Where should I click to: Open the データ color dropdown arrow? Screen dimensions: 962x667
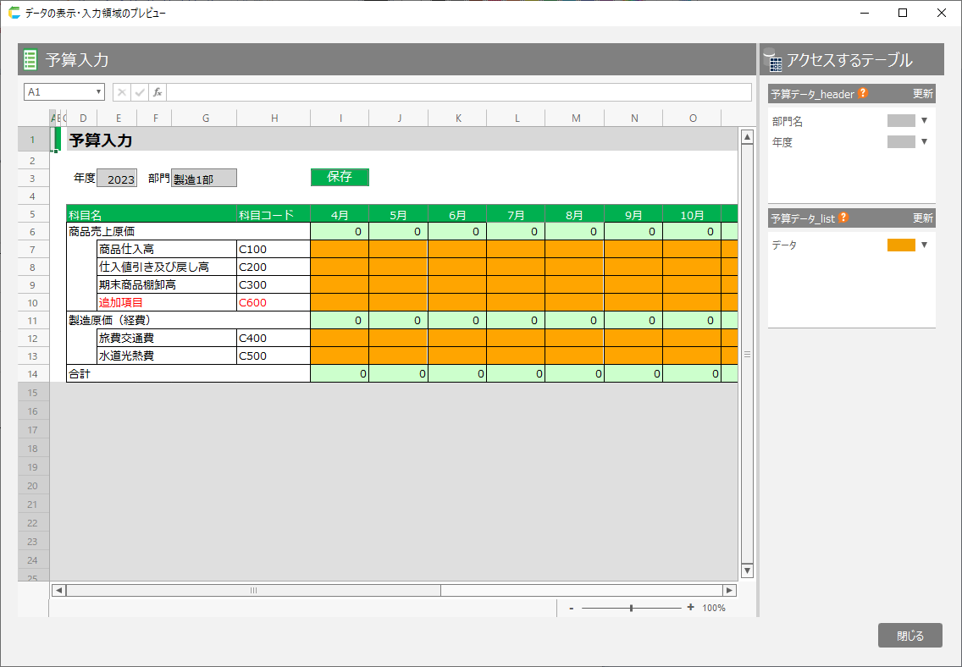[x=925, y=245]
